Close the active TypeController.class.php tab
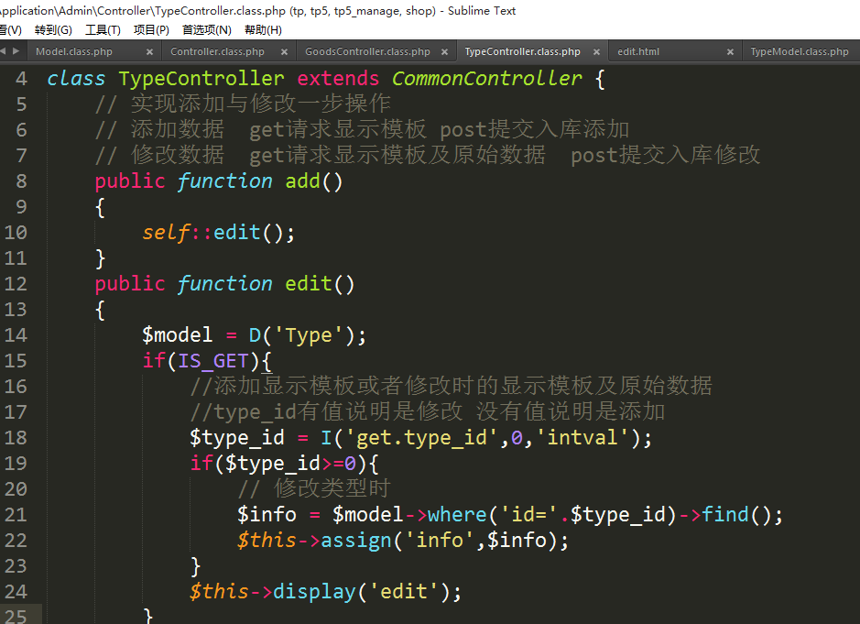 [597, 52]
